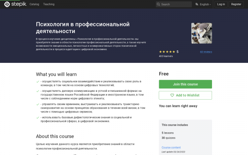This screenshot has width=248, height=155.
Task: Open the Teaching menu
Action: coord(49,4)
